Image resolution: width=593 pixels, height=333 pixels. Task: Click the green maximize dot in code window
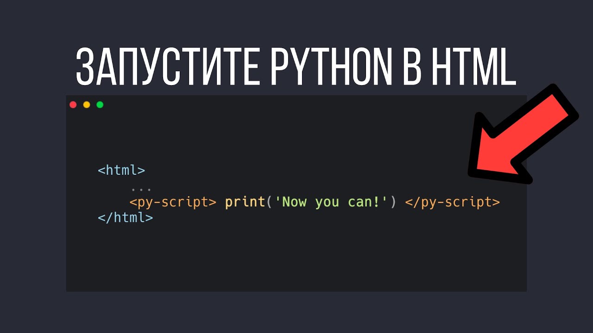(x=100, y=105)
